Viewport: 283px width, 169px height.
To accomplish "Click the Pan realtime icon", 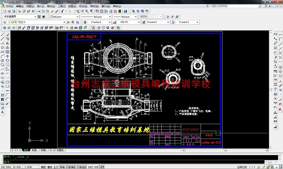I will pyautogui.click(x=77, y=11).
